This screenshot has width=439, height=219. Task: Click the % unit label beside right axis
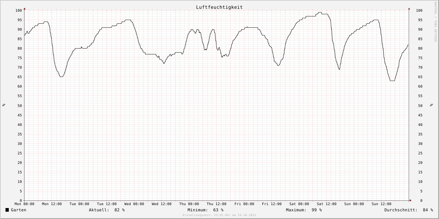431,105
